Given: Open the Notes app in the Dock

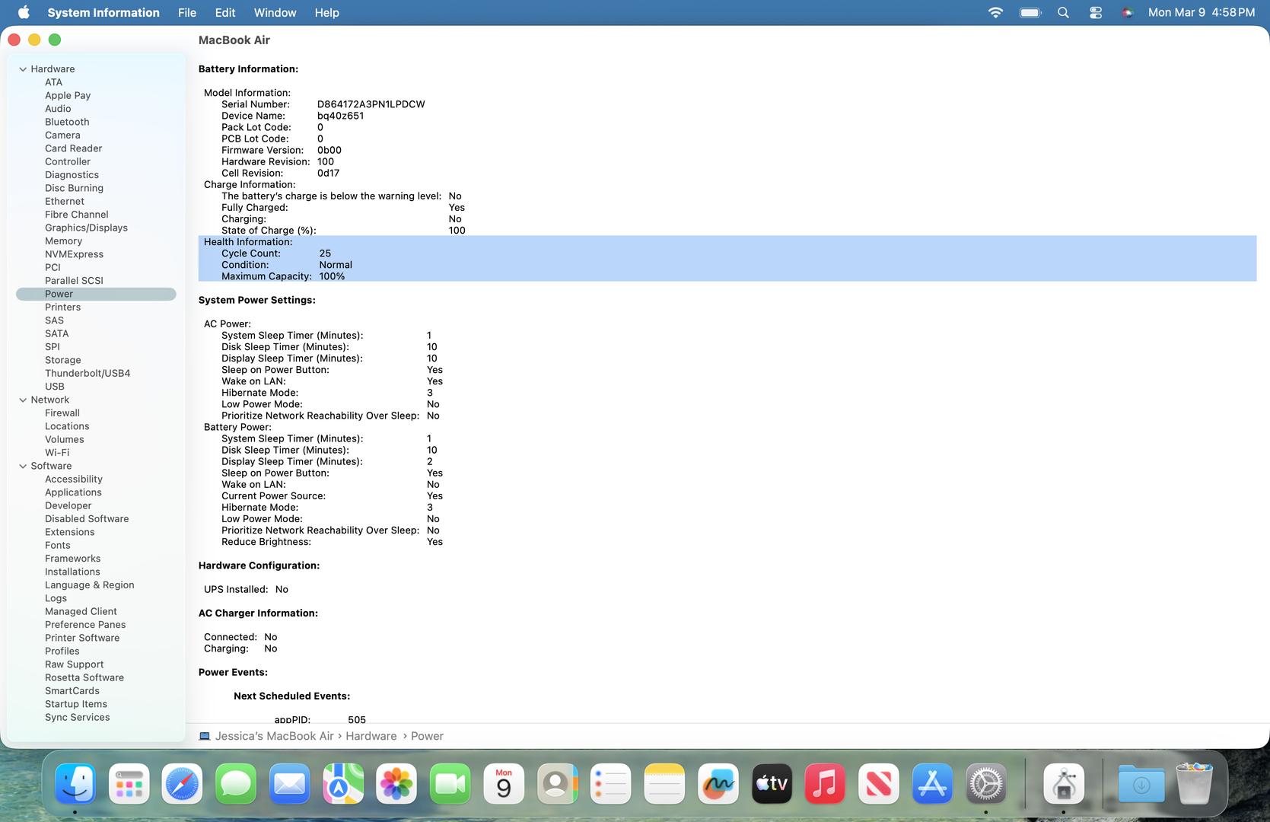Looking at the screenshot, I should point(664,783).
